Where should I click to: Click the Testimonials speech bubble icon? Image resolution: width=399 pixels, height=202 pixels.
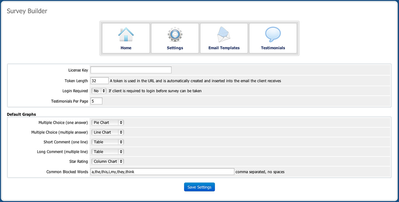click(x=273, y=35)
